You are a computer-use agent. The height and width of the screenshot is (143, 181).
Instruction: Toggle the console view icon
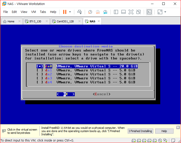point(149,12)
